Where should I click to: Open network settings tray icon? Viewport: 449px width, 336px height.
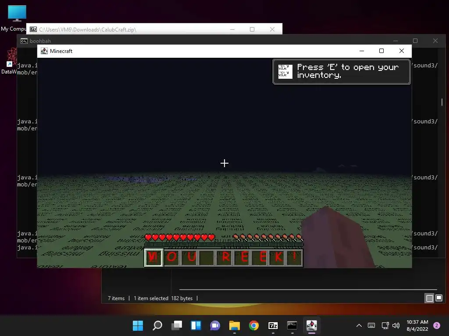click(385, 325)
